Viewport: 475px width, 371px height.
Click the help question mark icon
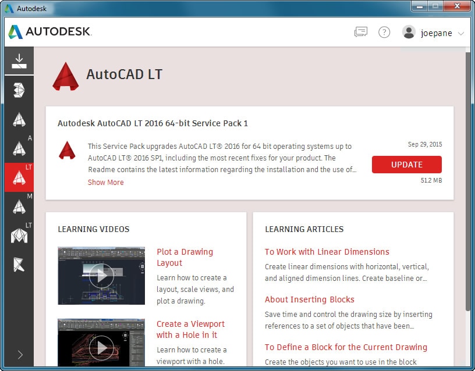coord(384,33)
